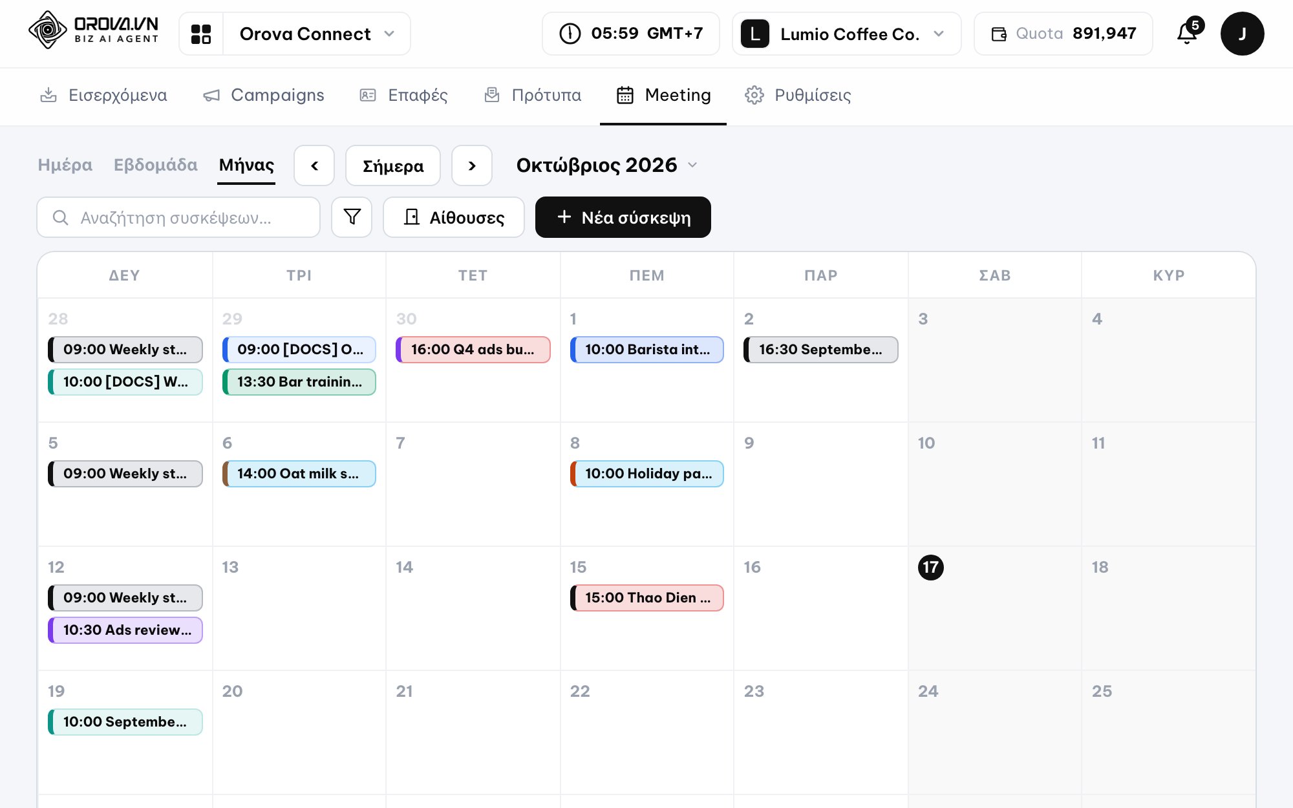The image size is (1293, 808).
Task: Switch to the Επαφές tab
Action: tap(404, 96)
